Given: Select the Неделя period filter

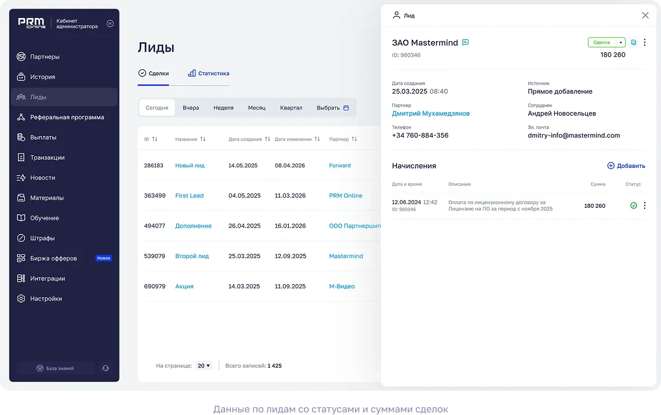Looking at the screenshot, I should point(223,108).
